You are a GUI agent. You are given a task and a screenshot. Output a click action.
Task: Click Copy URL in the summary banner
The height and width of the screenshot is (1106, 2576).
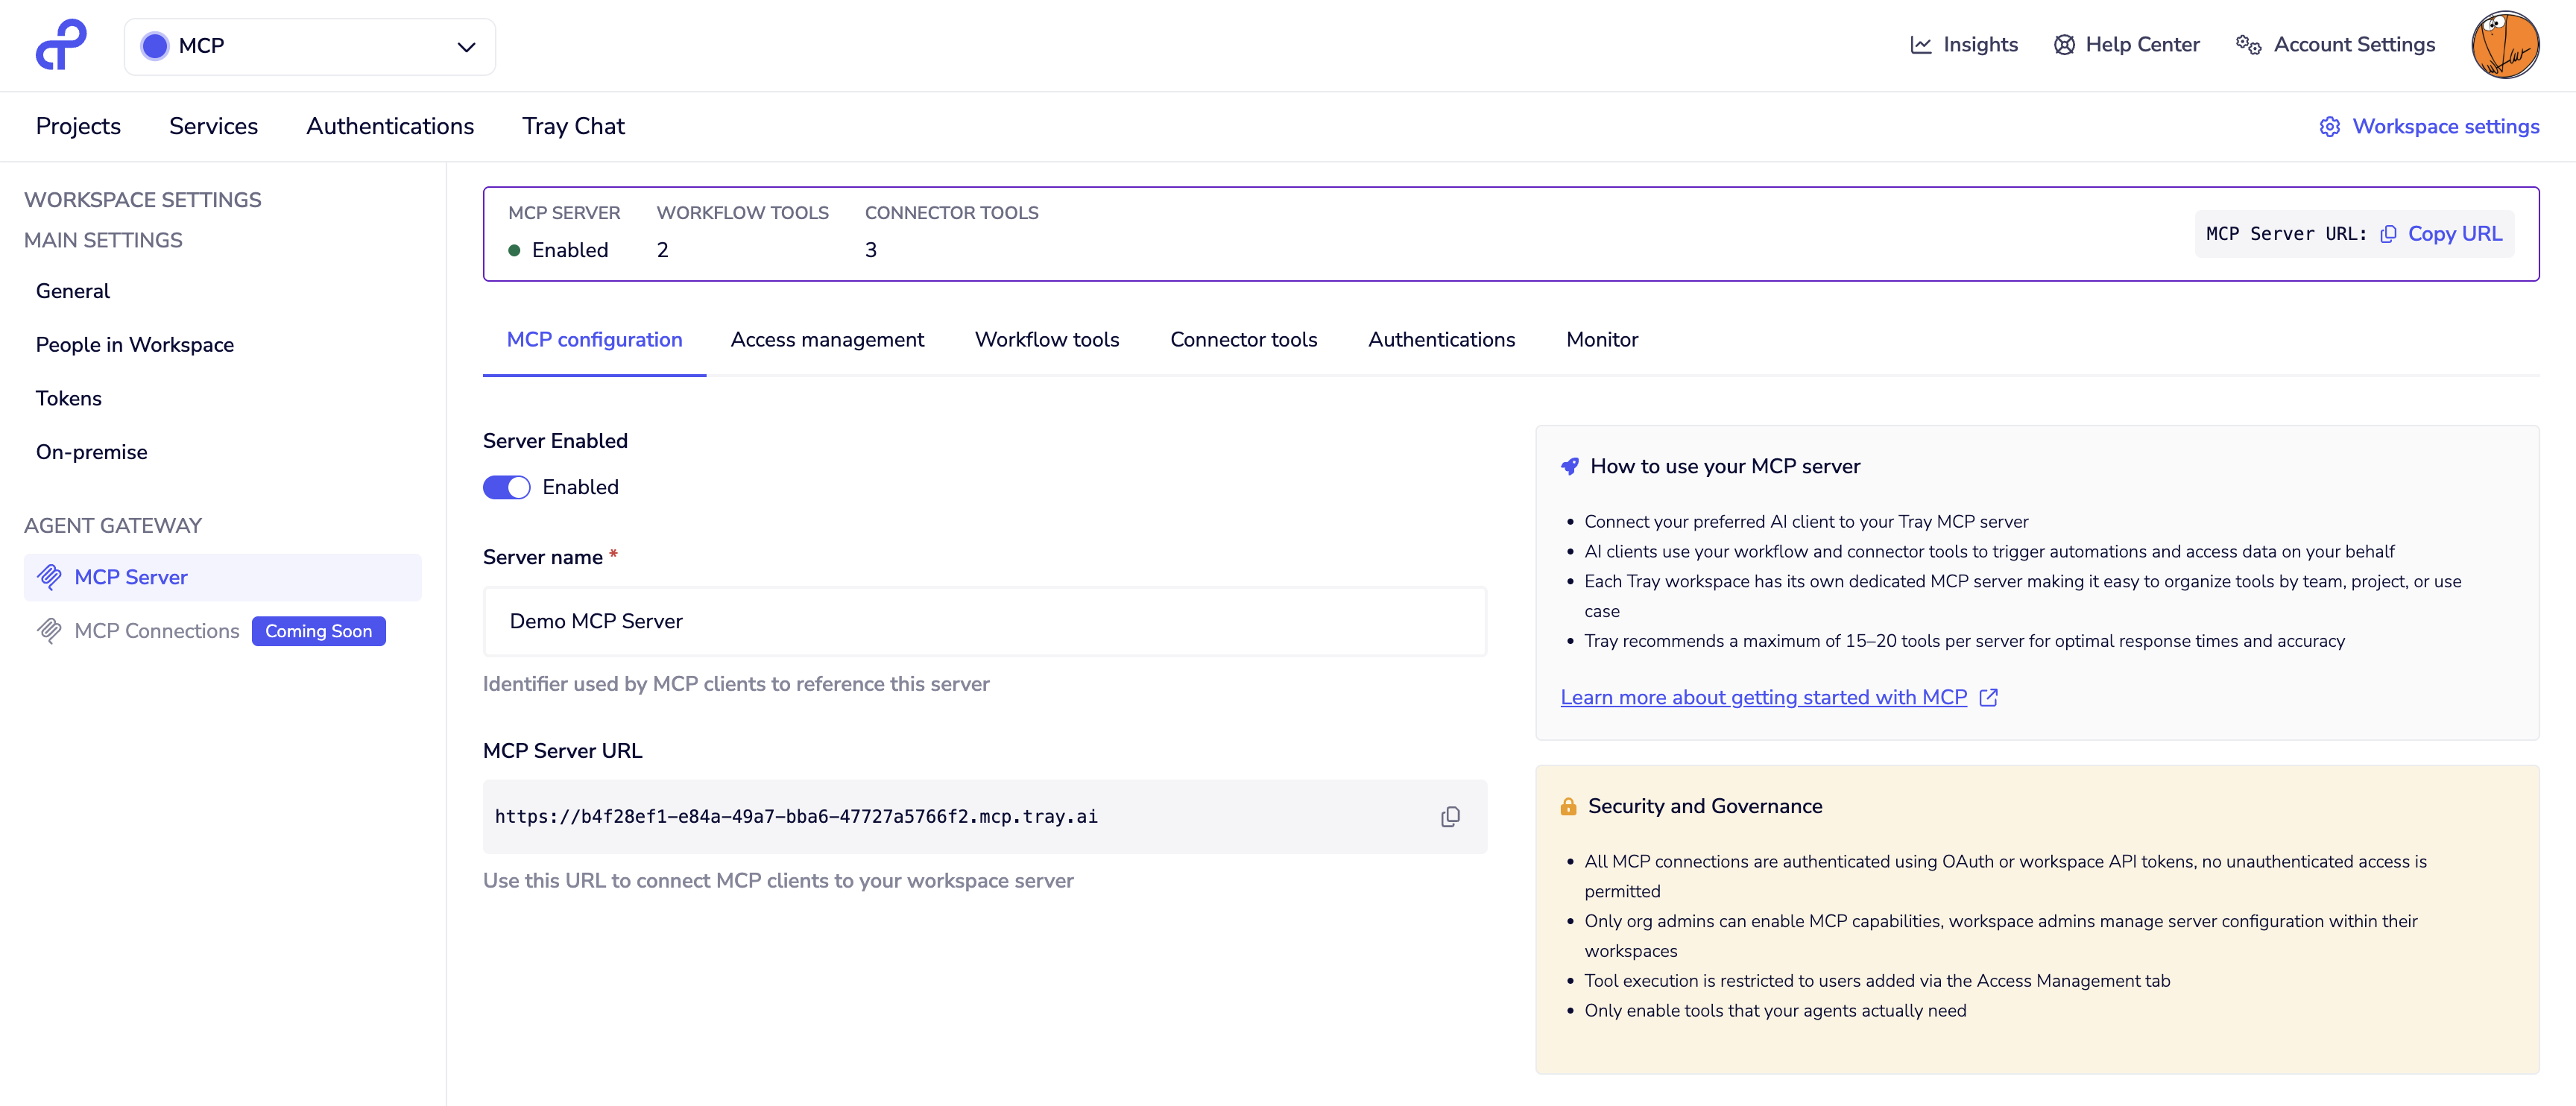click(x=2455, y=234)
